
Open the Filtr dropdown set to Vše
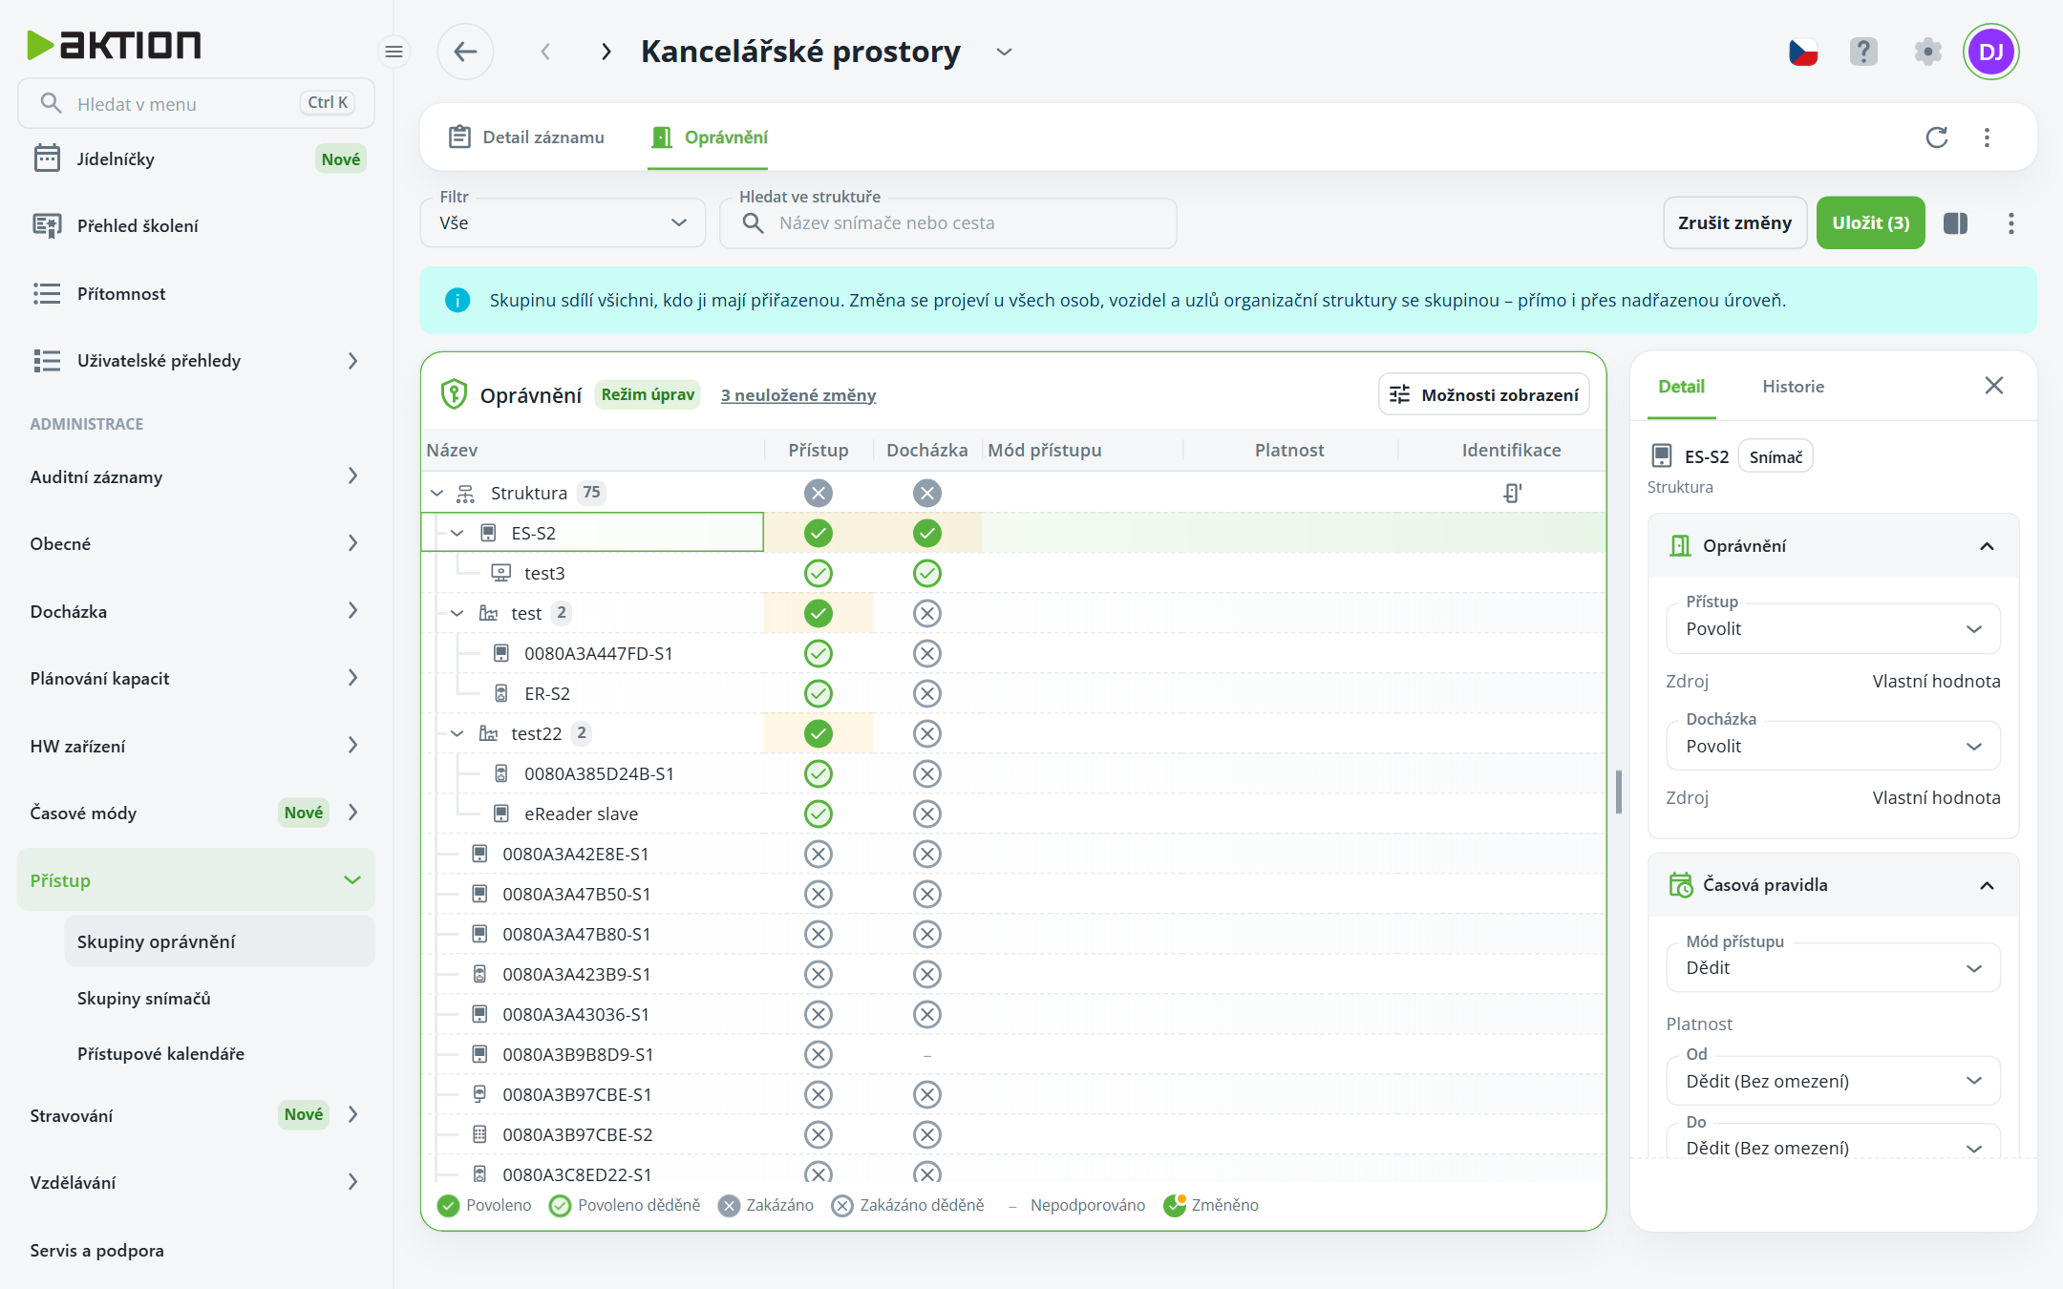563,223
